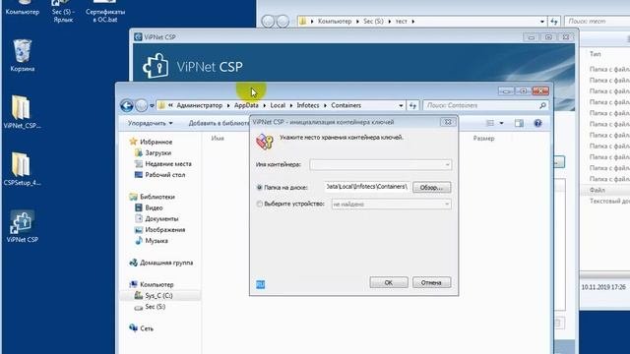This screenshot has width=630, height=354.
Task: Click AppData in the address breadcrumb
Action: (x=246, y=105)
